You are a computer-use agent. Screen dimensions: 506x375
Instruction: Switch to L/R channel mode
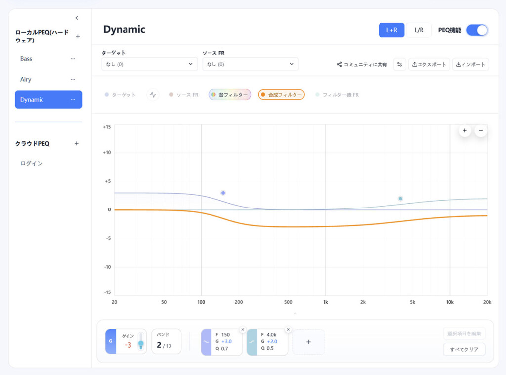click(x=419, y=30)
